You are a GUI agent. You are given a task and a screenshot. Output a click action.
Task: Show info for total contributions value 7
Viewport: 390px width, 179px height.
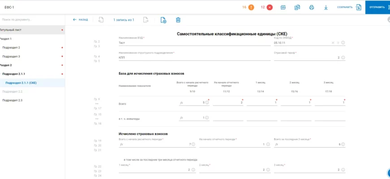pyautogui.click(x=193, y=144)
